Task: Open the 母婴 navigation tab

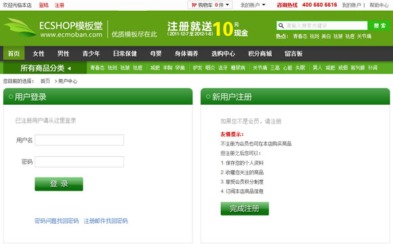Action: click(x=156, y=53)
